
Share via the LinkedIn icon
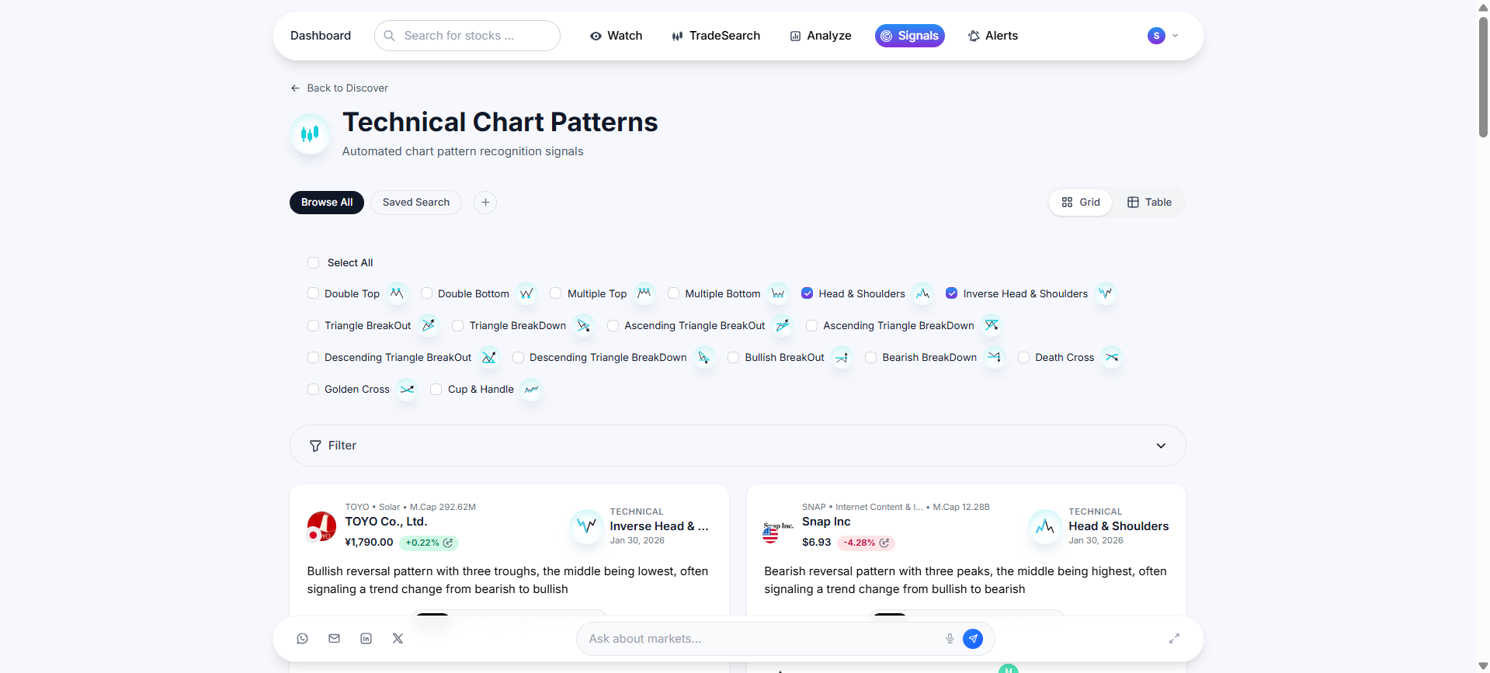click(x=366, y=638)
